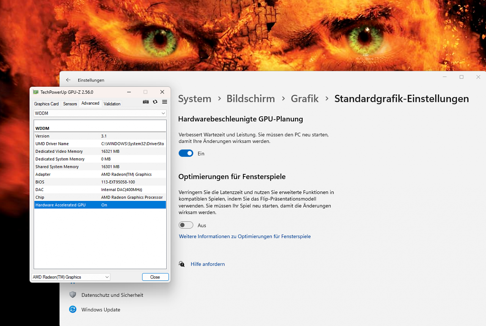Image resolution: width=486 pixels, height=326 pixels.
Task: Turn off Hardwarebeschleunigte GPU-Planung toggle
Action: (186, 153)
